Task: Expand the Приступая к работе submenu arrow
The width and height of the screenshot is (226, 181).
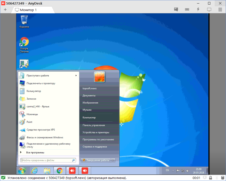Action: click(x=76, y=76)
